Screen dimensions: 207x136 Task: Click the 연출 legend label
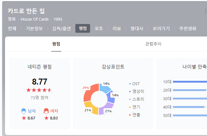(136, 115)
